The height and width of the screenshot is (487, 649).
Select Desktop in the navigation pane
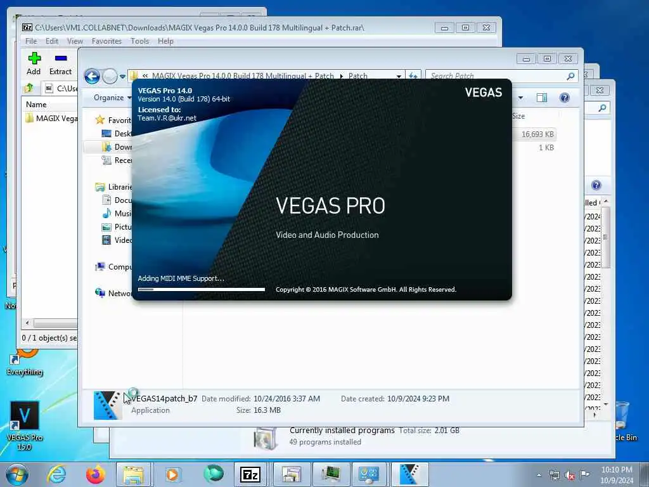click(117, 133)
